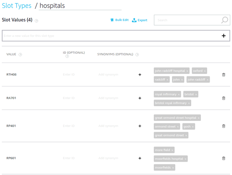Remove the RP601 row using trash icon
The image size is (232, 175).
pyautogui.click(x=224, y=158)
